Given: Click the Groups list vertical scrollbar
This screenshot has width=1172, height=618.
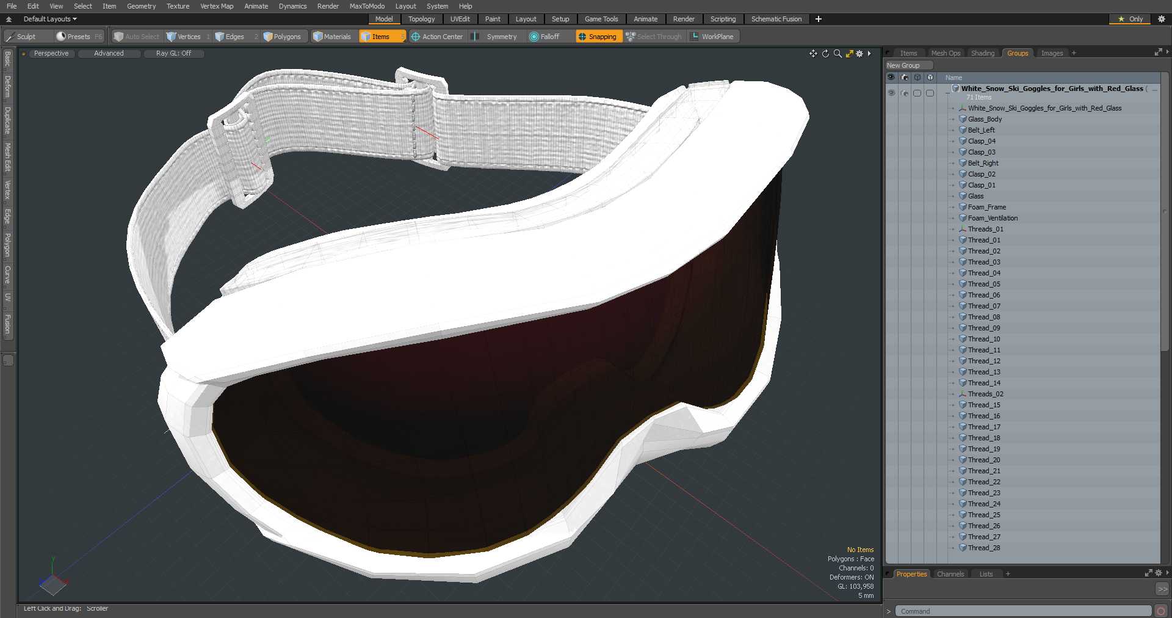Looking at the screenshot, I should (1165, 211).
